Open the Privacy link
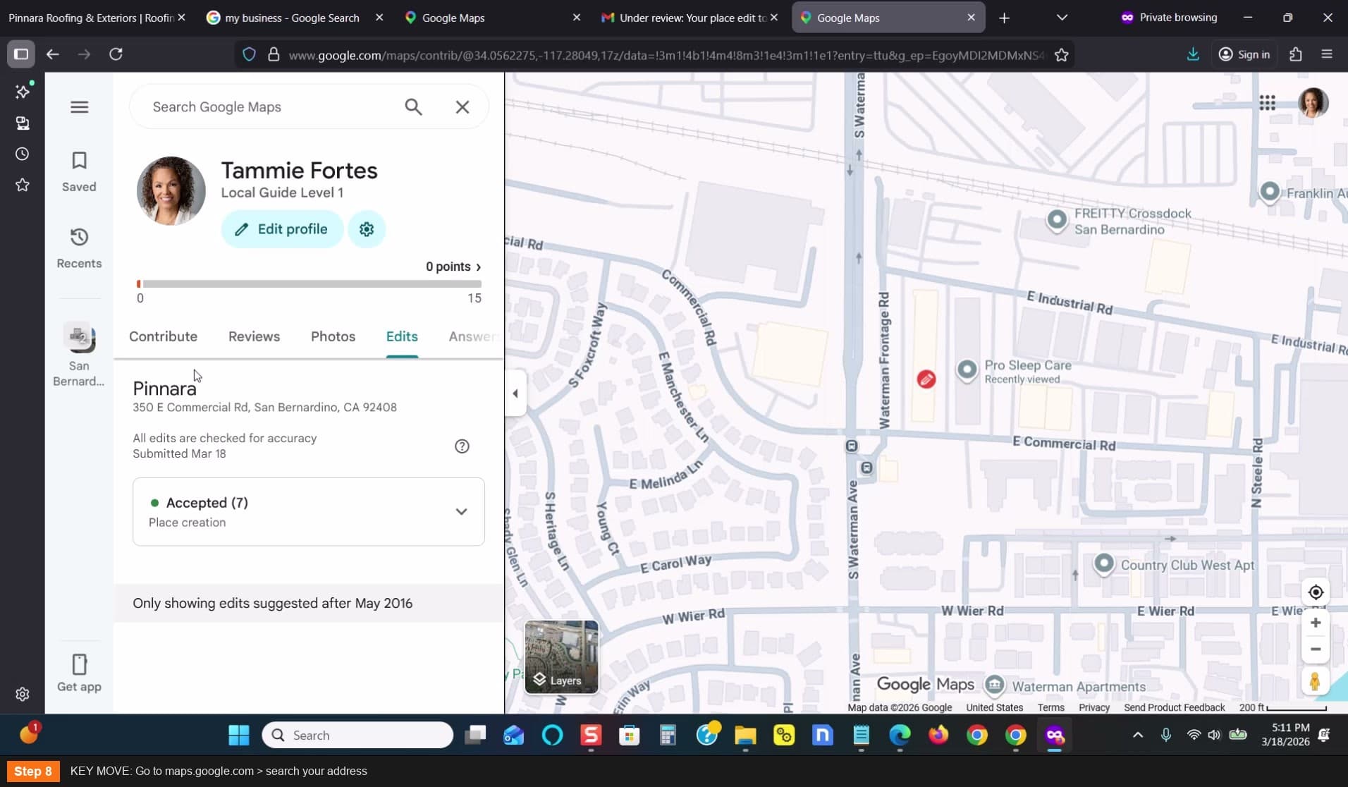 1094,707
